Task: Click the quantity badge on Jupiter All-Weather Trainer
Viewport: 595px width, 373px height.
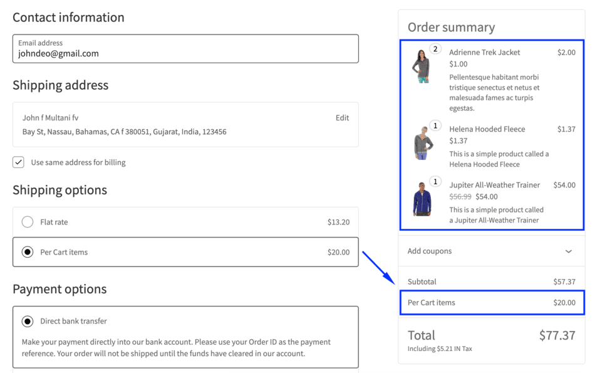Action: [x=437, y=181]
